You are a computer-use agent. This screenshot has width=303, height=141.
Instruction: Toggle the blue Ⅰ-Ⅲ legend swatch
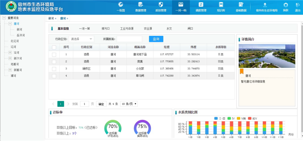216,118
